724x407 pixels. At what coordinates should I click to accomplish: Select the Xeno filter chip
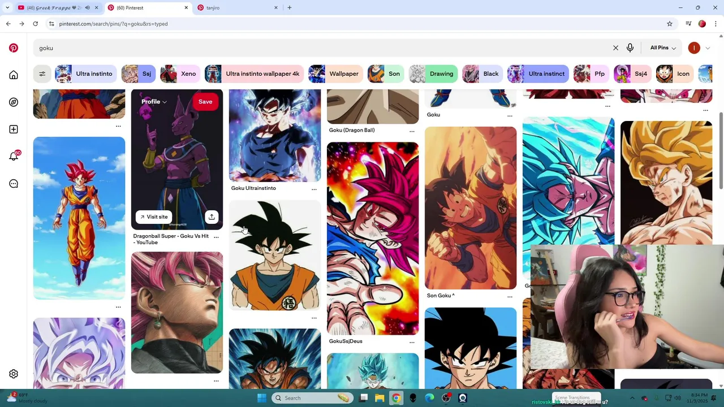pos(180,74)
